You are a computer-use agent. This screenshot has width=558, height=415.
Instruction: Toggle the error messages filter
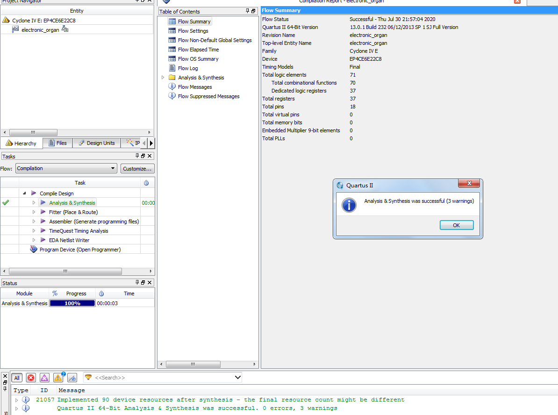point(31,378)
